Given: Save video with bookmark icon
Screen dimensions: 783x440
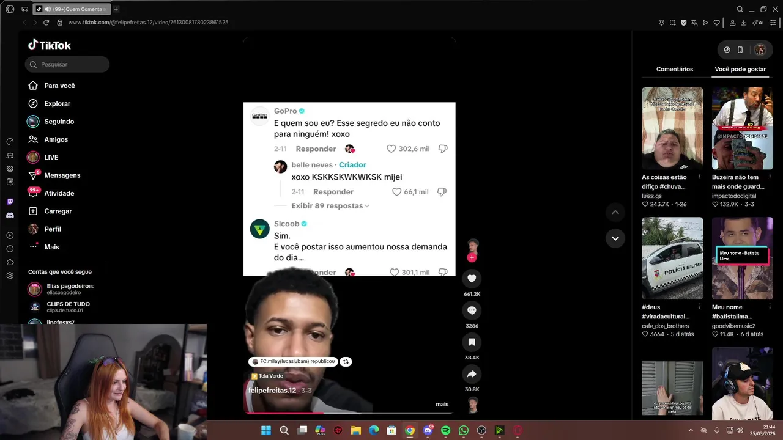Looking at the screenshot, I should tap(472, 342).
